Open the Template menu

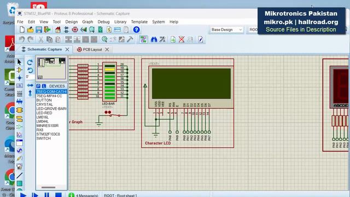coord(139,22)
